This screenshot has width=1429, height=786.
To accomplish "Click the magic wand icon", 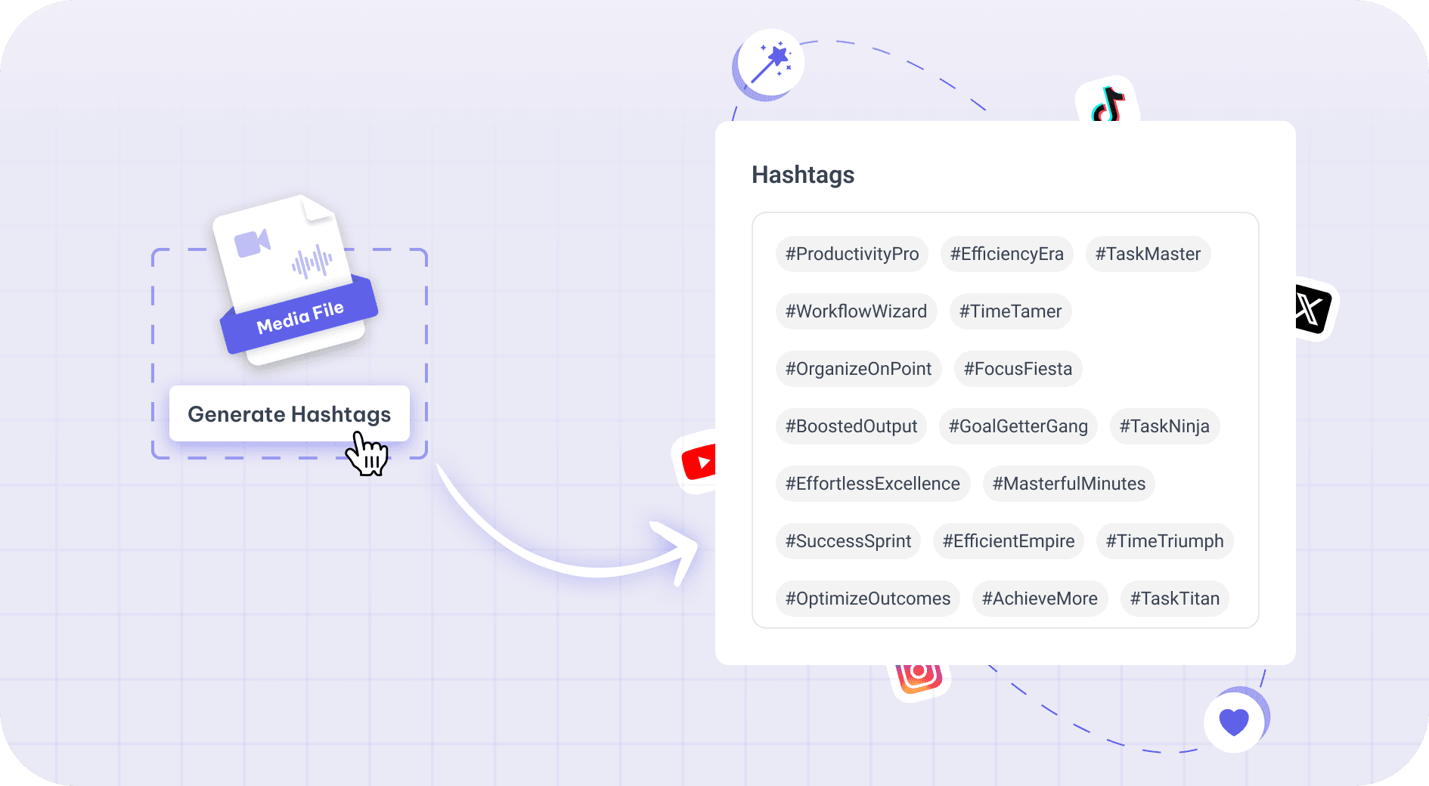I will point(770,63).
